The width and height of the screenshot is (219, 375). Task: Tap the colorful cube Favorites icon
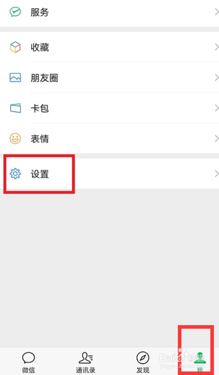click(x=15, y=47)
